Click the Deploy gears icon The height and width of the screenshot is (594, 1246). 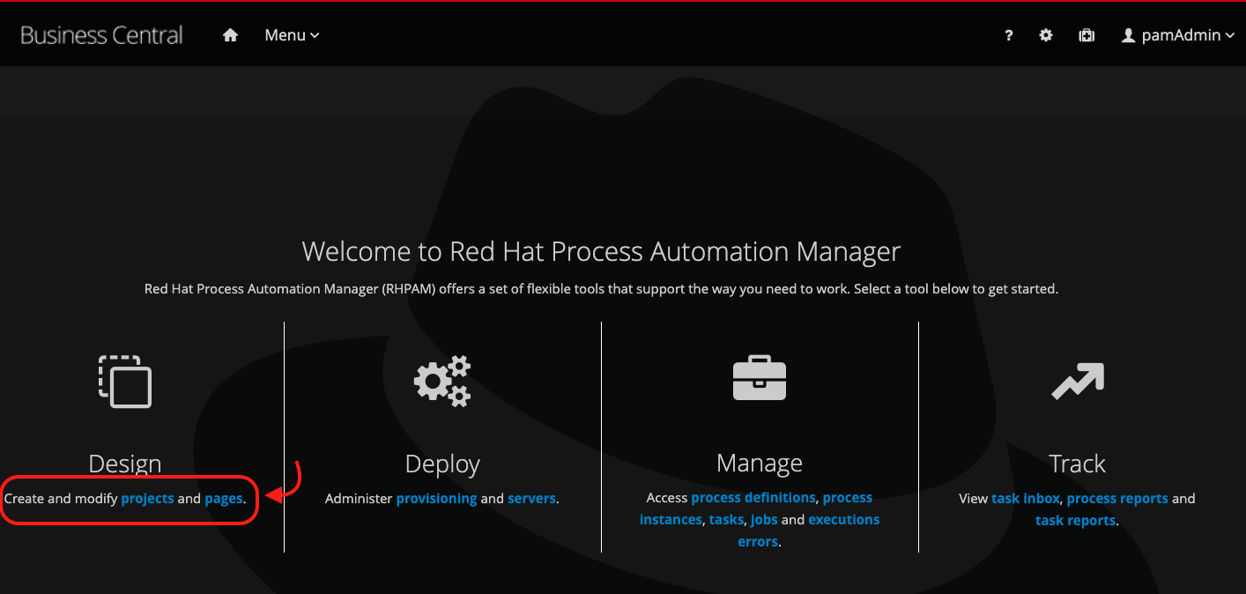(x=442, y=382)
